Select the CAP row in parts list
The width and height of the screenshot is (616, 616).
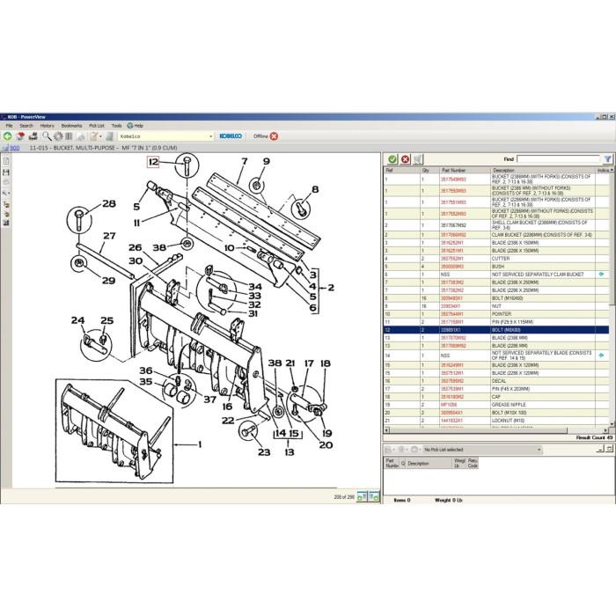click(x=496, y=397)
